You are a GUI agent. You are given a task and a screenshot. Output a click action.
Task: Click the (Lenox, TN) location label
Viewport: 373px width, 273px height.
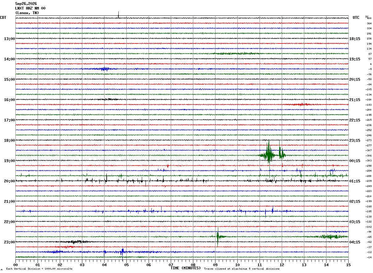pos(27,13)
